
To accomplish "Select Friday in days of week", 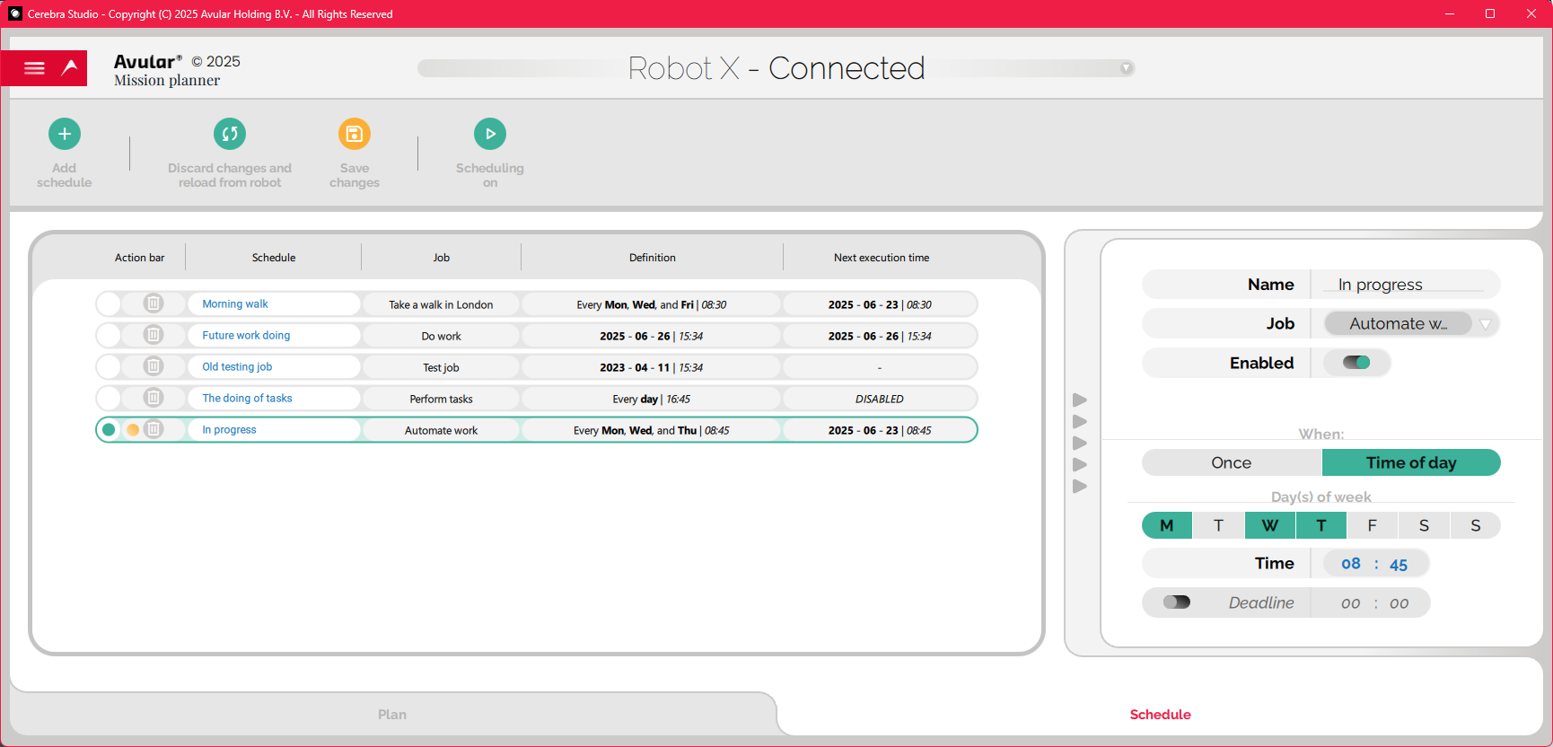I will coord(1372,525).
